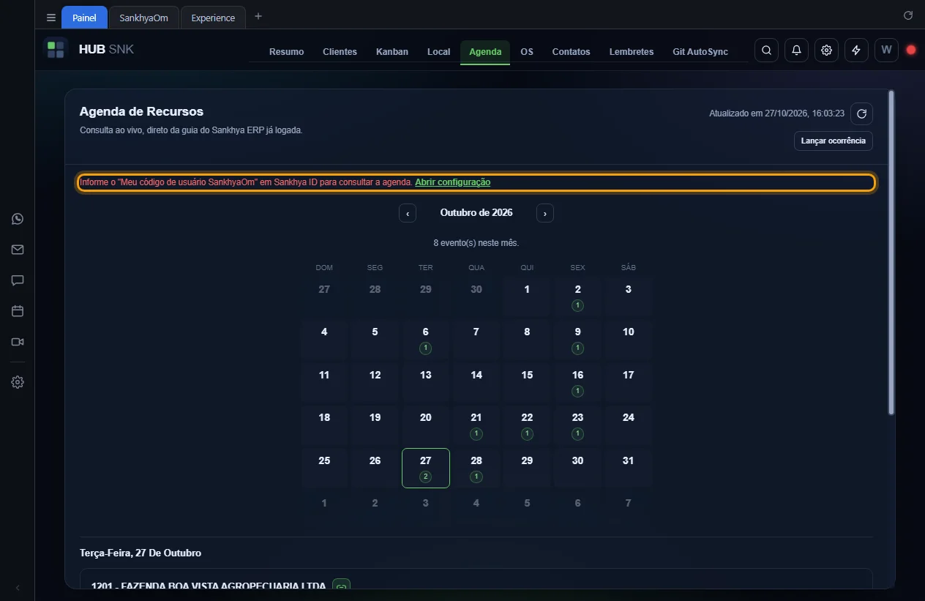This screenshot has height=601, width=925.
Task: Add a new tab with plus icon
Action: pos(258,17)
